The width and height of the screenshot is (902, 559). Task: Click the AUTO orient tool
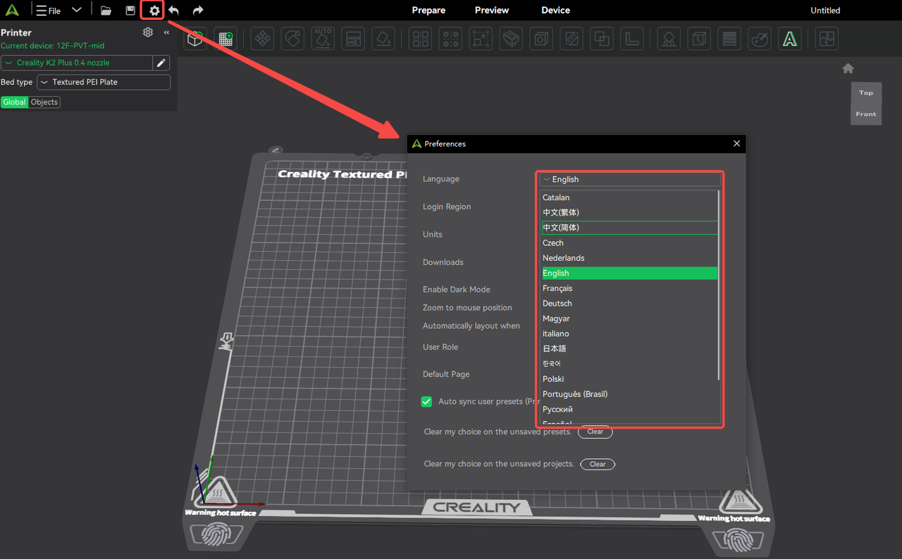323,39
